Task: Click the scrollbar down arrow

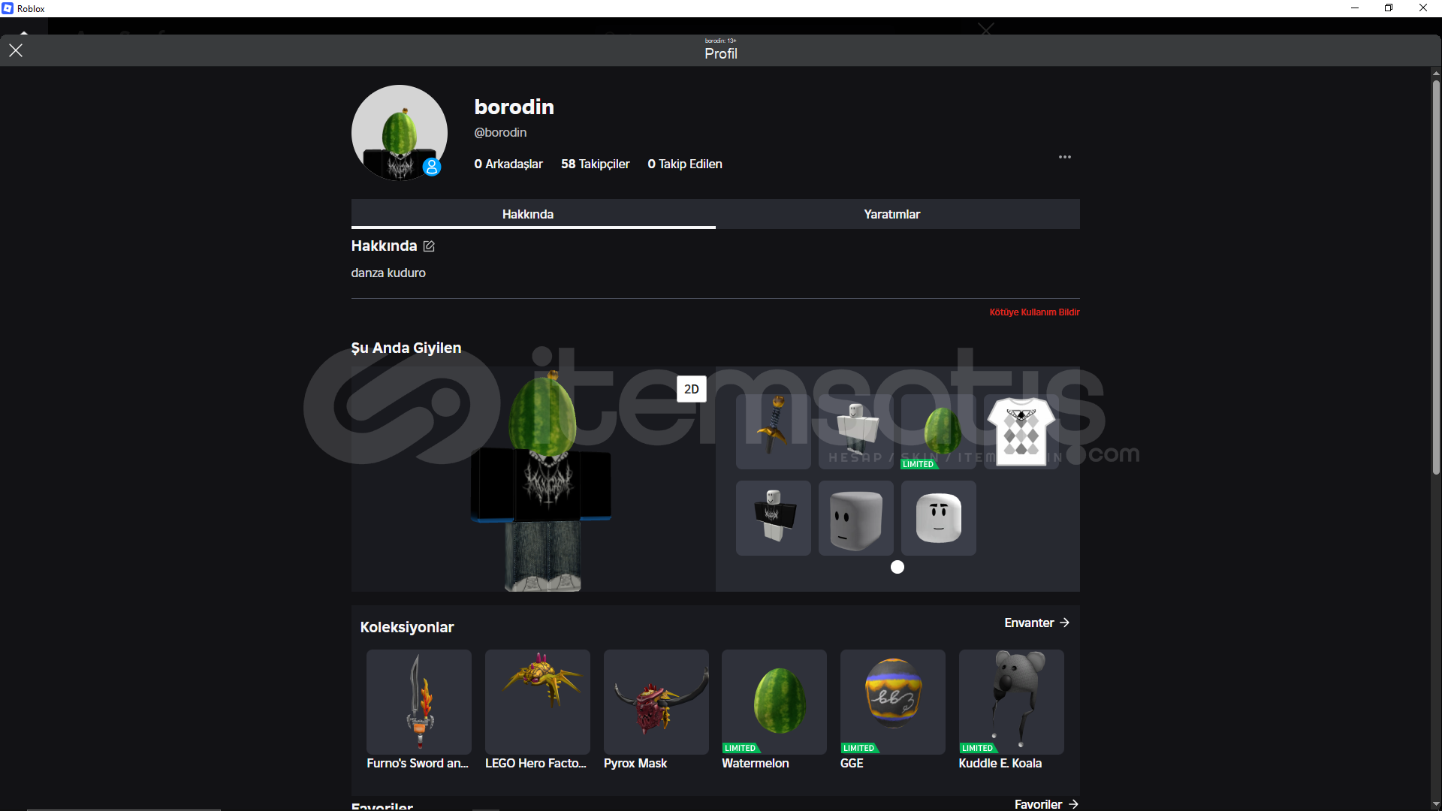Action: [1436, 804]
